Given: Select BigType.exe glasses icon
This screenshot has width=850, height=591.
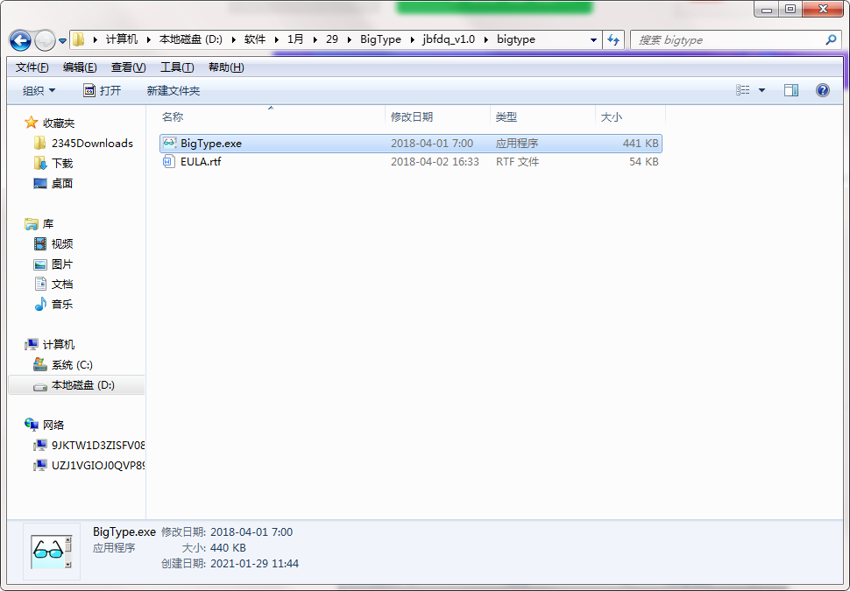Looking at the screenshot, I should click(170, 143).
